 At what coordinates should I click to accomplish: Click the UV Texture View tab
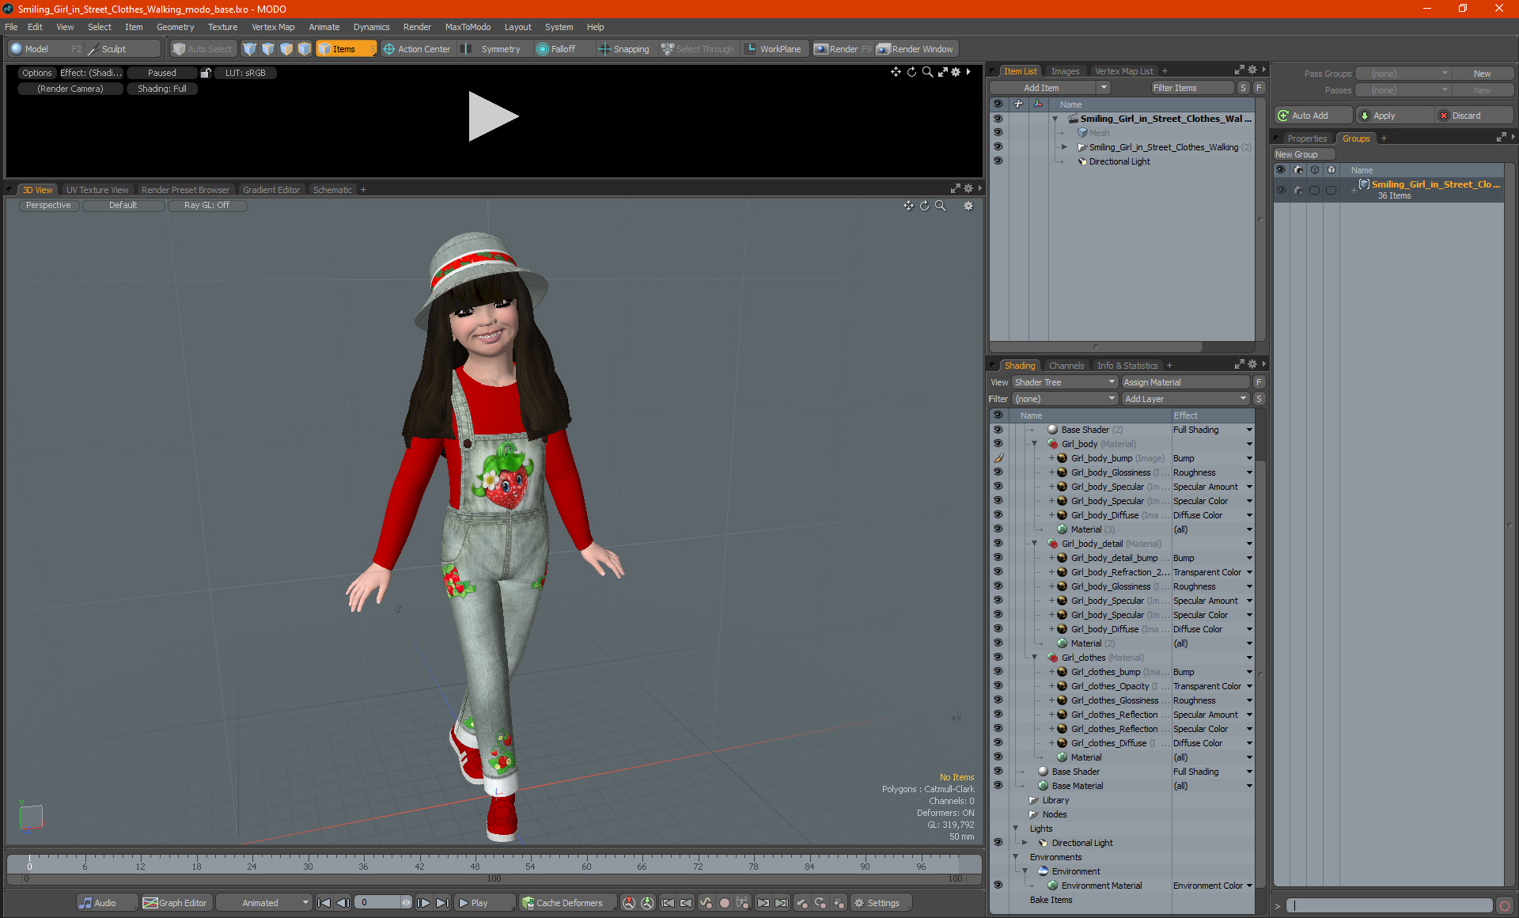pyautogui.click(x=96, y=190)
